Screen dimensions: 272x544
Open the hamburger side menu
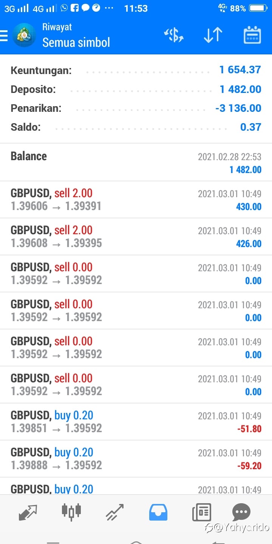coord(4,36)
